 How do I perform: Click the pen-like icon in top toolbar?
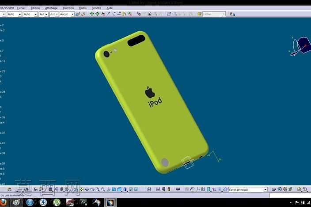pos(109,14)
